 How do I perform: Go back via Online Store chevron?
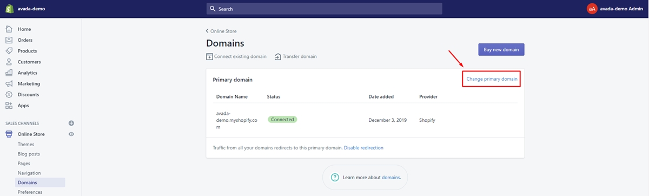[x=208, y=31]
